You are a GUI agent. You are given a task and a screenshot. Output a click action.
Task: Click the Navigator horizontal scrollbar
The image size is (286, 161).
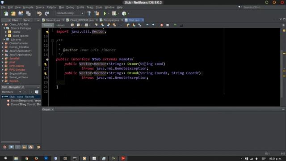[x=11, y=142]
